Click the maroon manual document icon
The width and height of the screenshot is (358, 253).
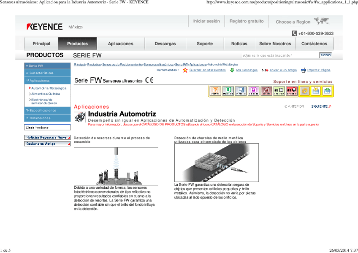[266, 91]
